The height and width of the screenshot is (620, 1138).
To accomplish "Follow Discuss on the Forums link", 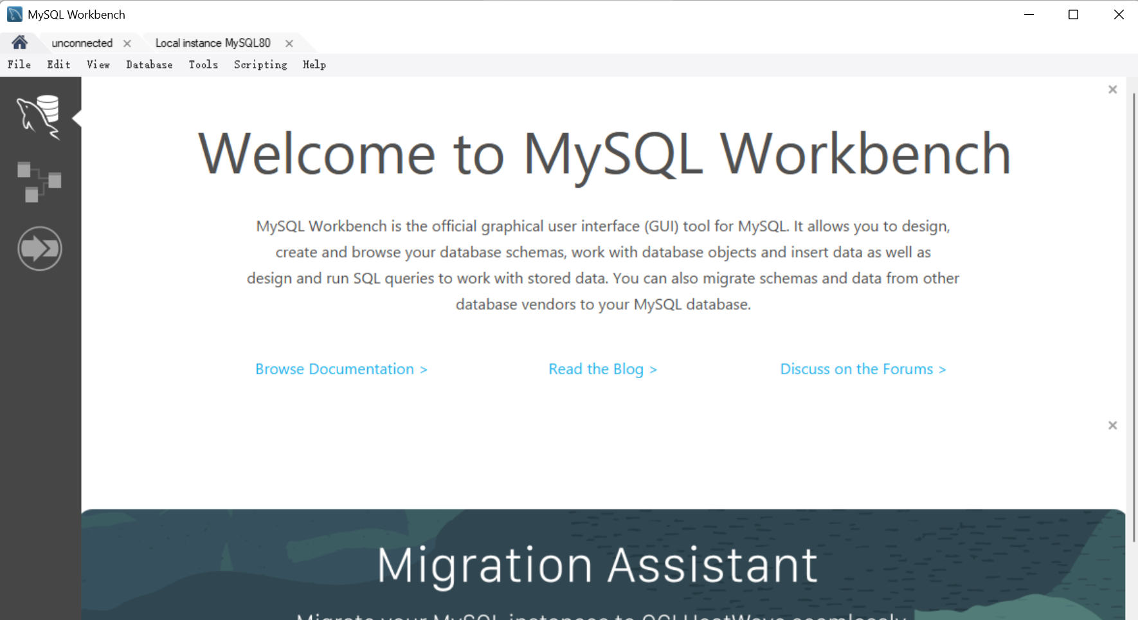I will [x=863, y=369].
